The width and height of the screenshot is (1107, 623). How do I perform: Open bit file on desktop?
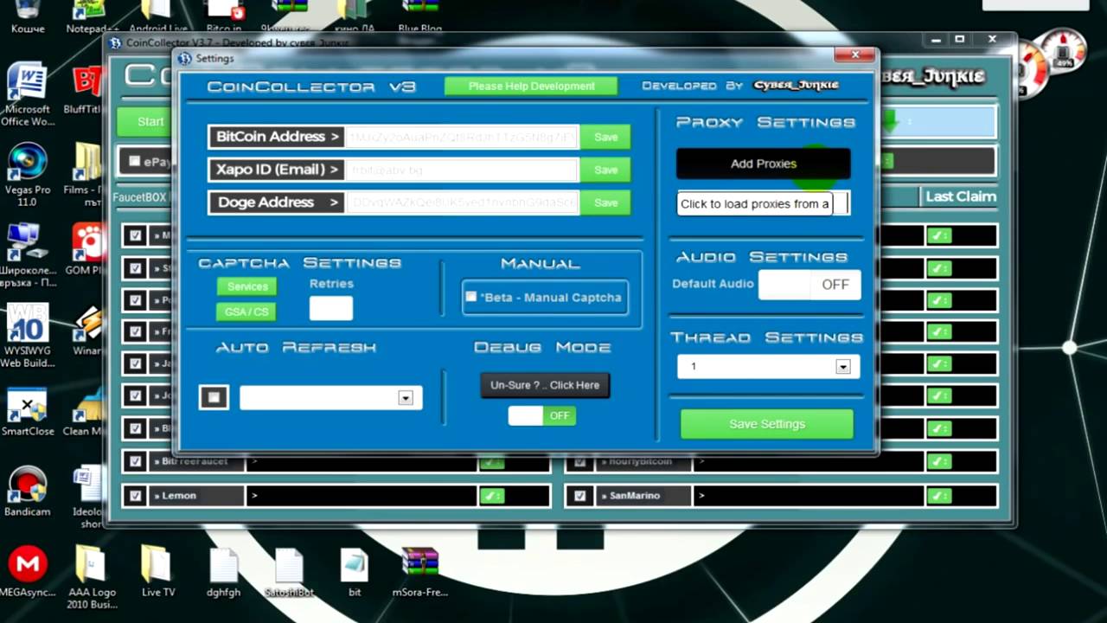click(355, 571)
